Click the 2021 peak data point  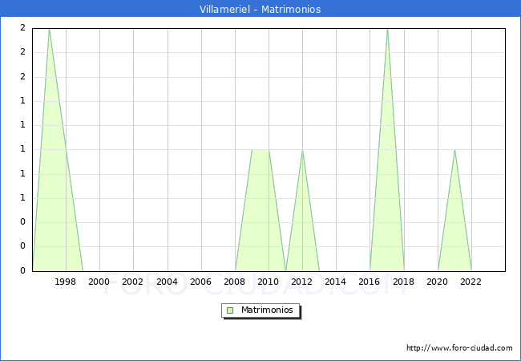tap(454, 150)
